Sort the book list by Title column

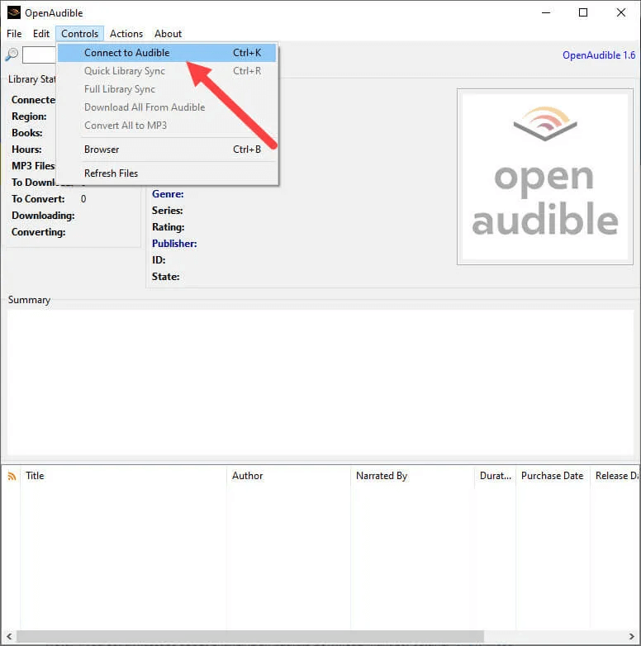click(124, 476)
